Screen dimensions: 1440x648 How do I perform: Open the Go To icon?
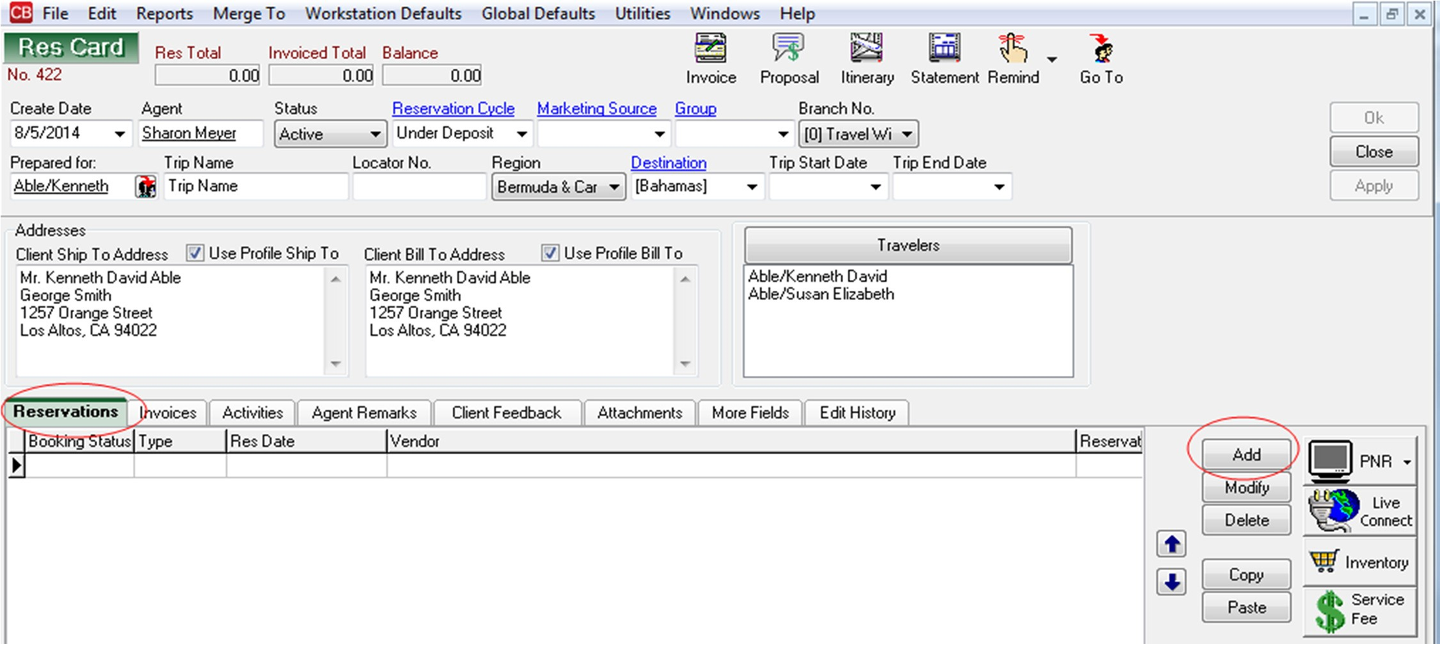coord(1101,49)
